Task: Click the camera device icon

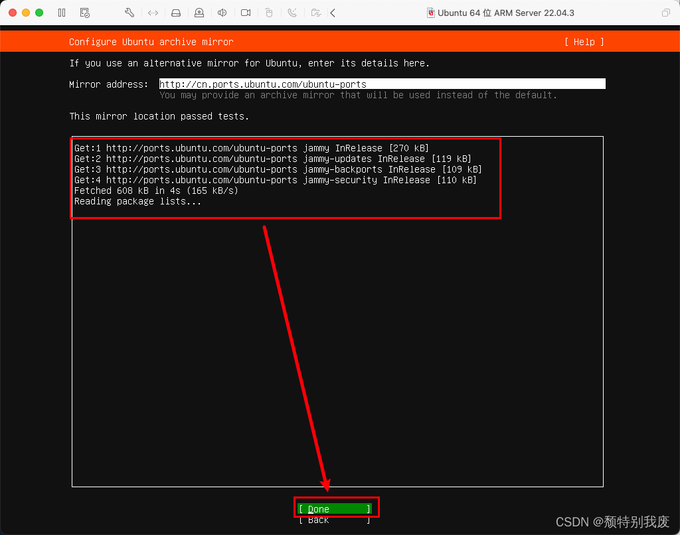Action: pyautogui.click(x=246, y=13)
